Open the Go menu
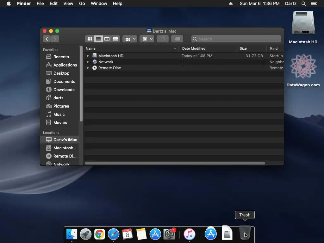 click(82, 3)
